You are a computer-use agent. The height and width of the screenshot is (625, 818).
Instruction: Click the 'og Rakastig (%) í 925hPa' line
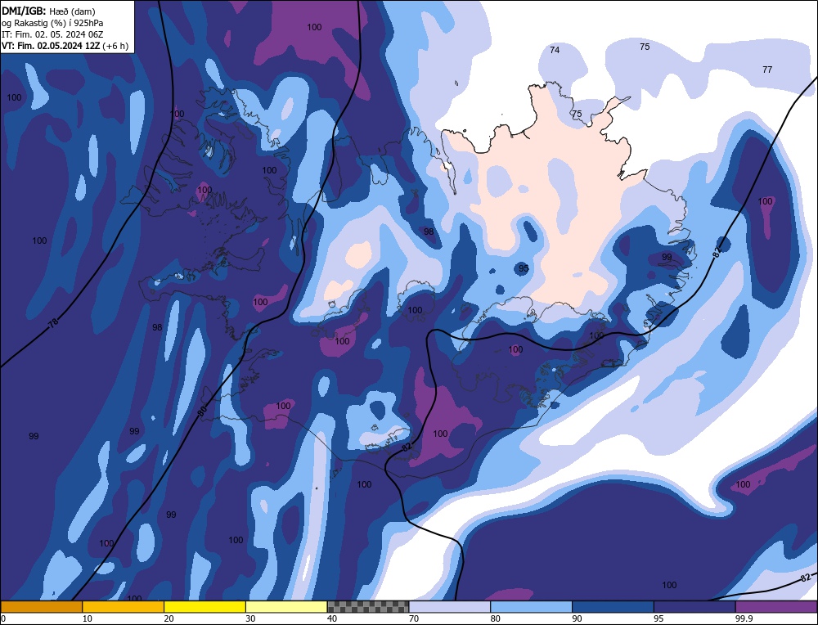(52, 22)
